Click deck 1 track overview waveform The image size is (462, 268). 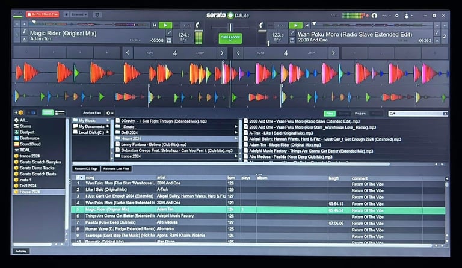pyautogui.click(x=89, y=25)
